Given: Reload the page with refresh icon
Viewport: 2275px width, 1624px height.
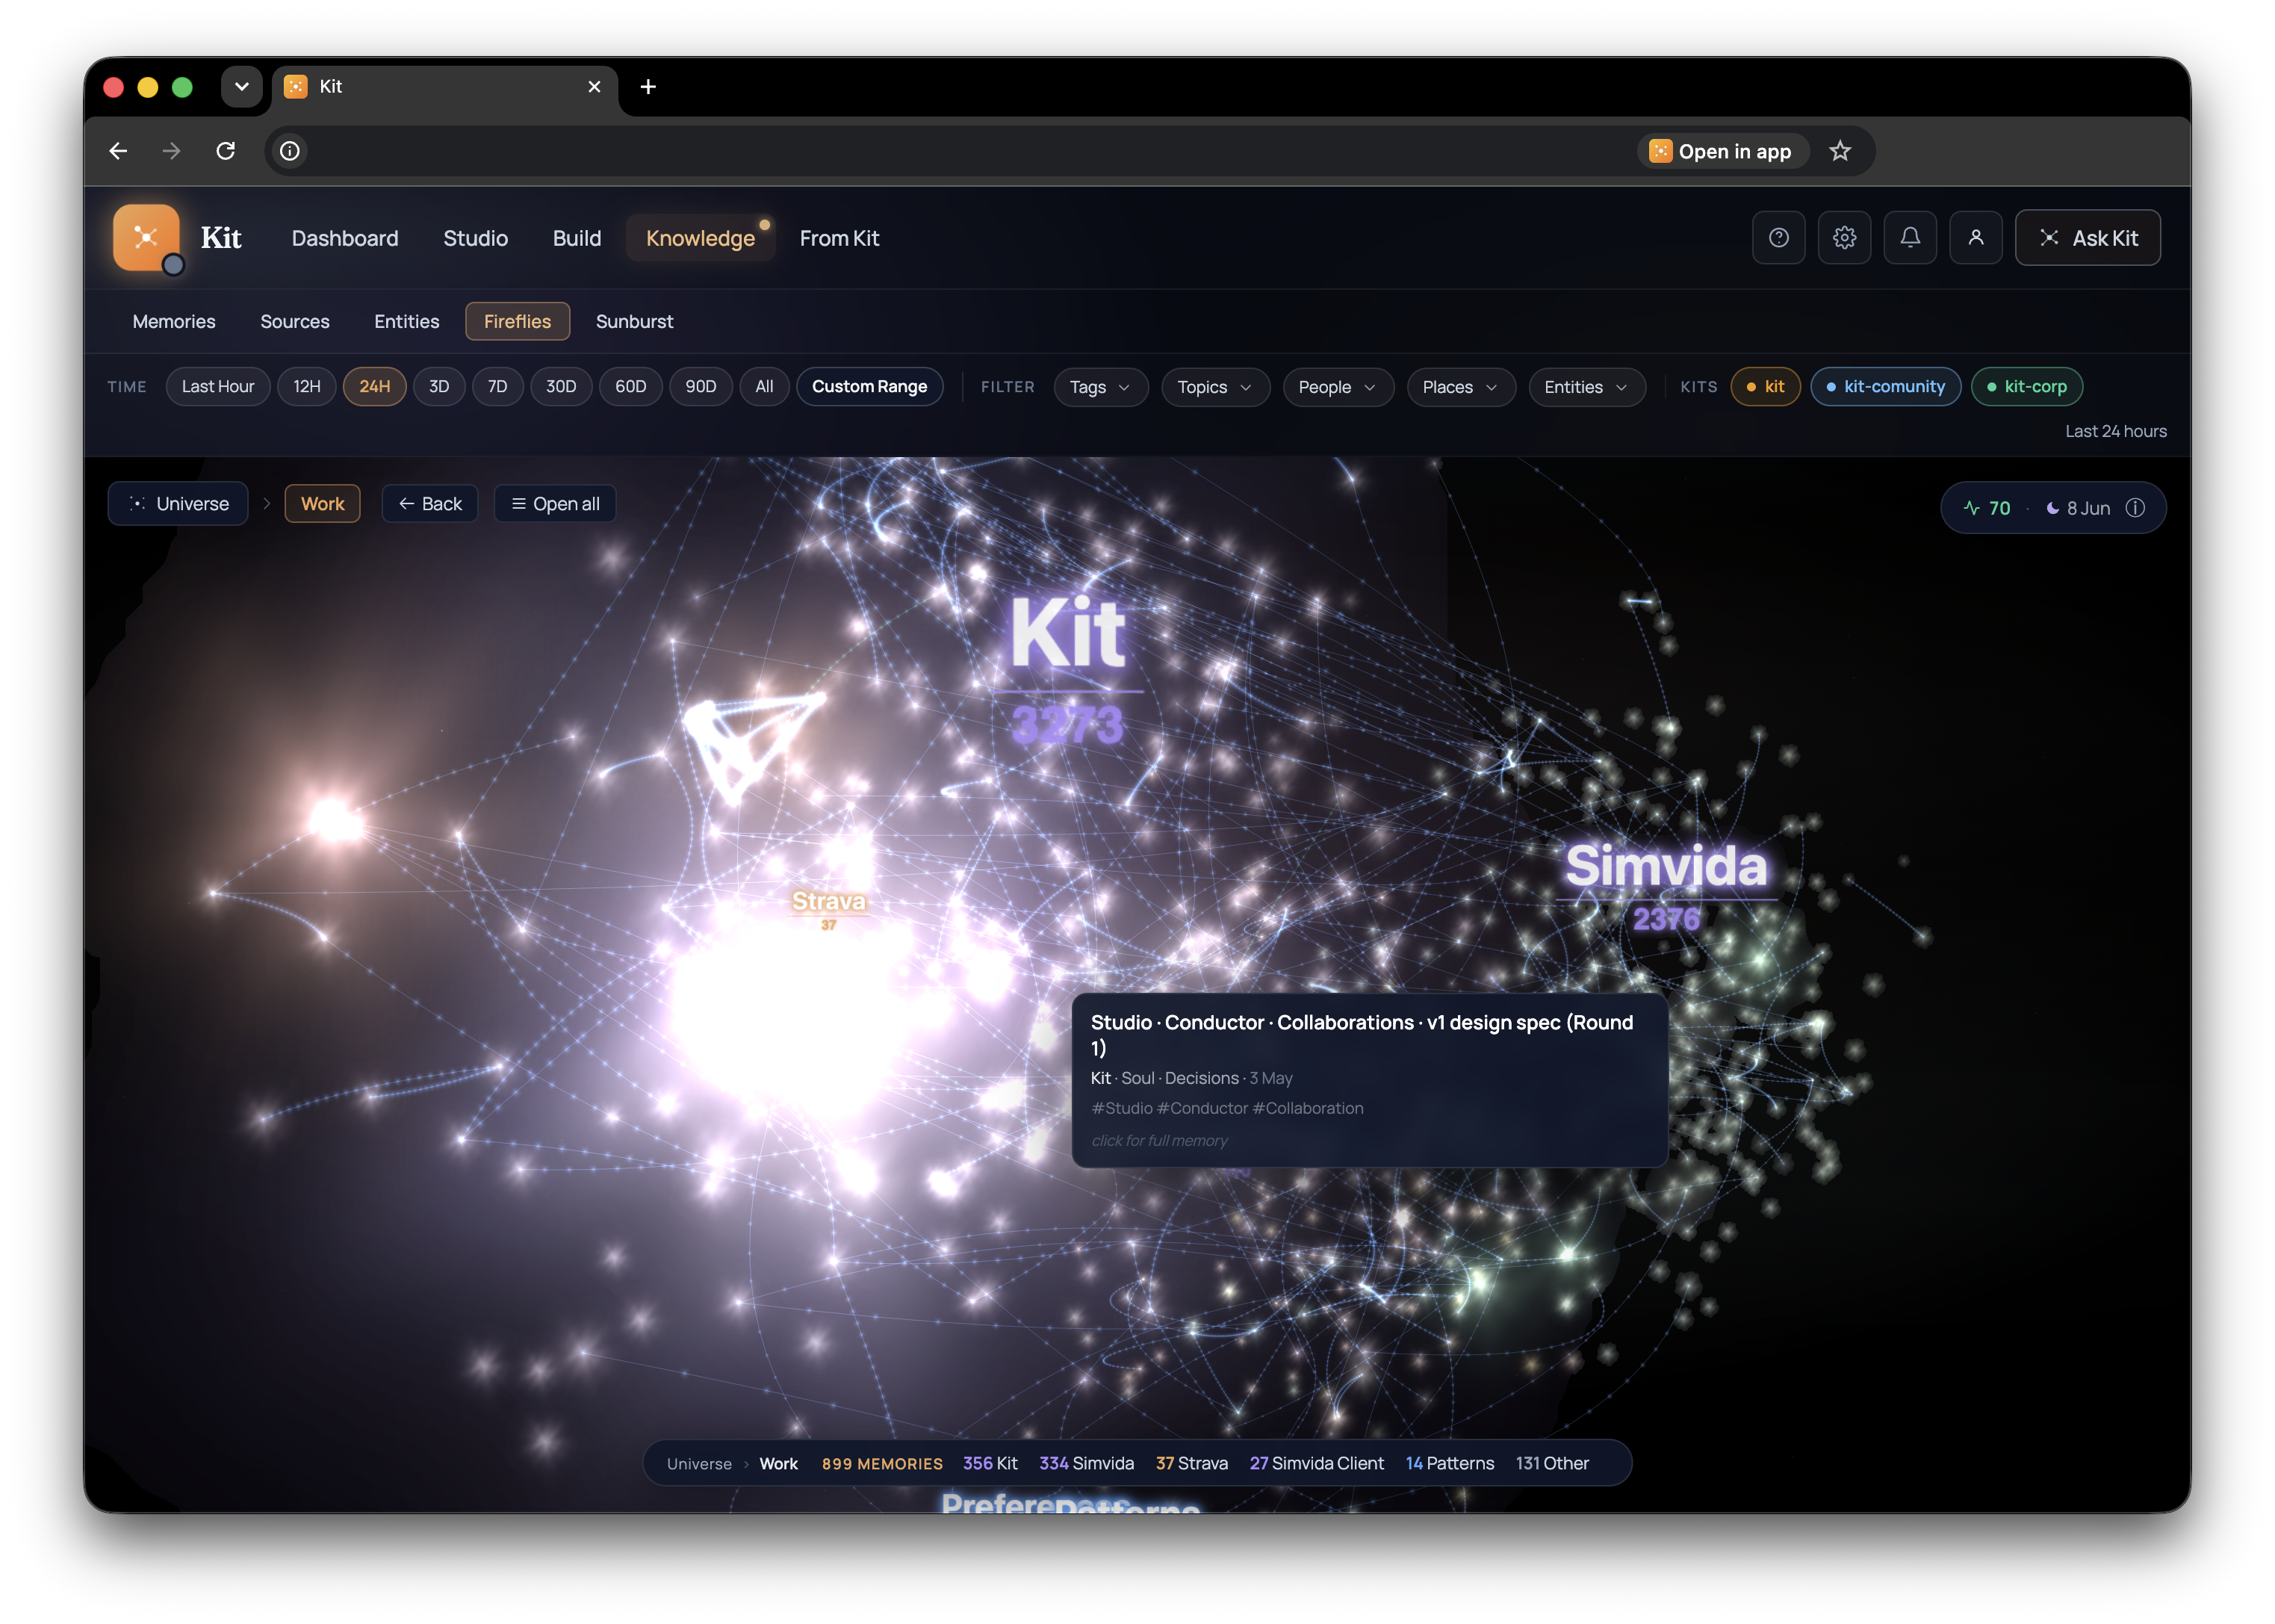Looking at the screenshot, I should (x=226, y=151).
